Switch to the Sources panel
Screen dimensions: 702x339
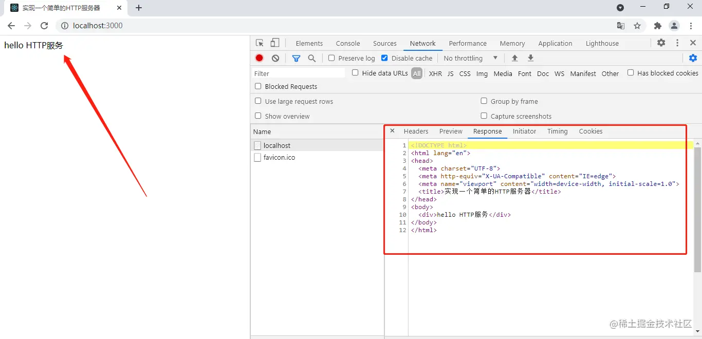(x=385, y=44)
